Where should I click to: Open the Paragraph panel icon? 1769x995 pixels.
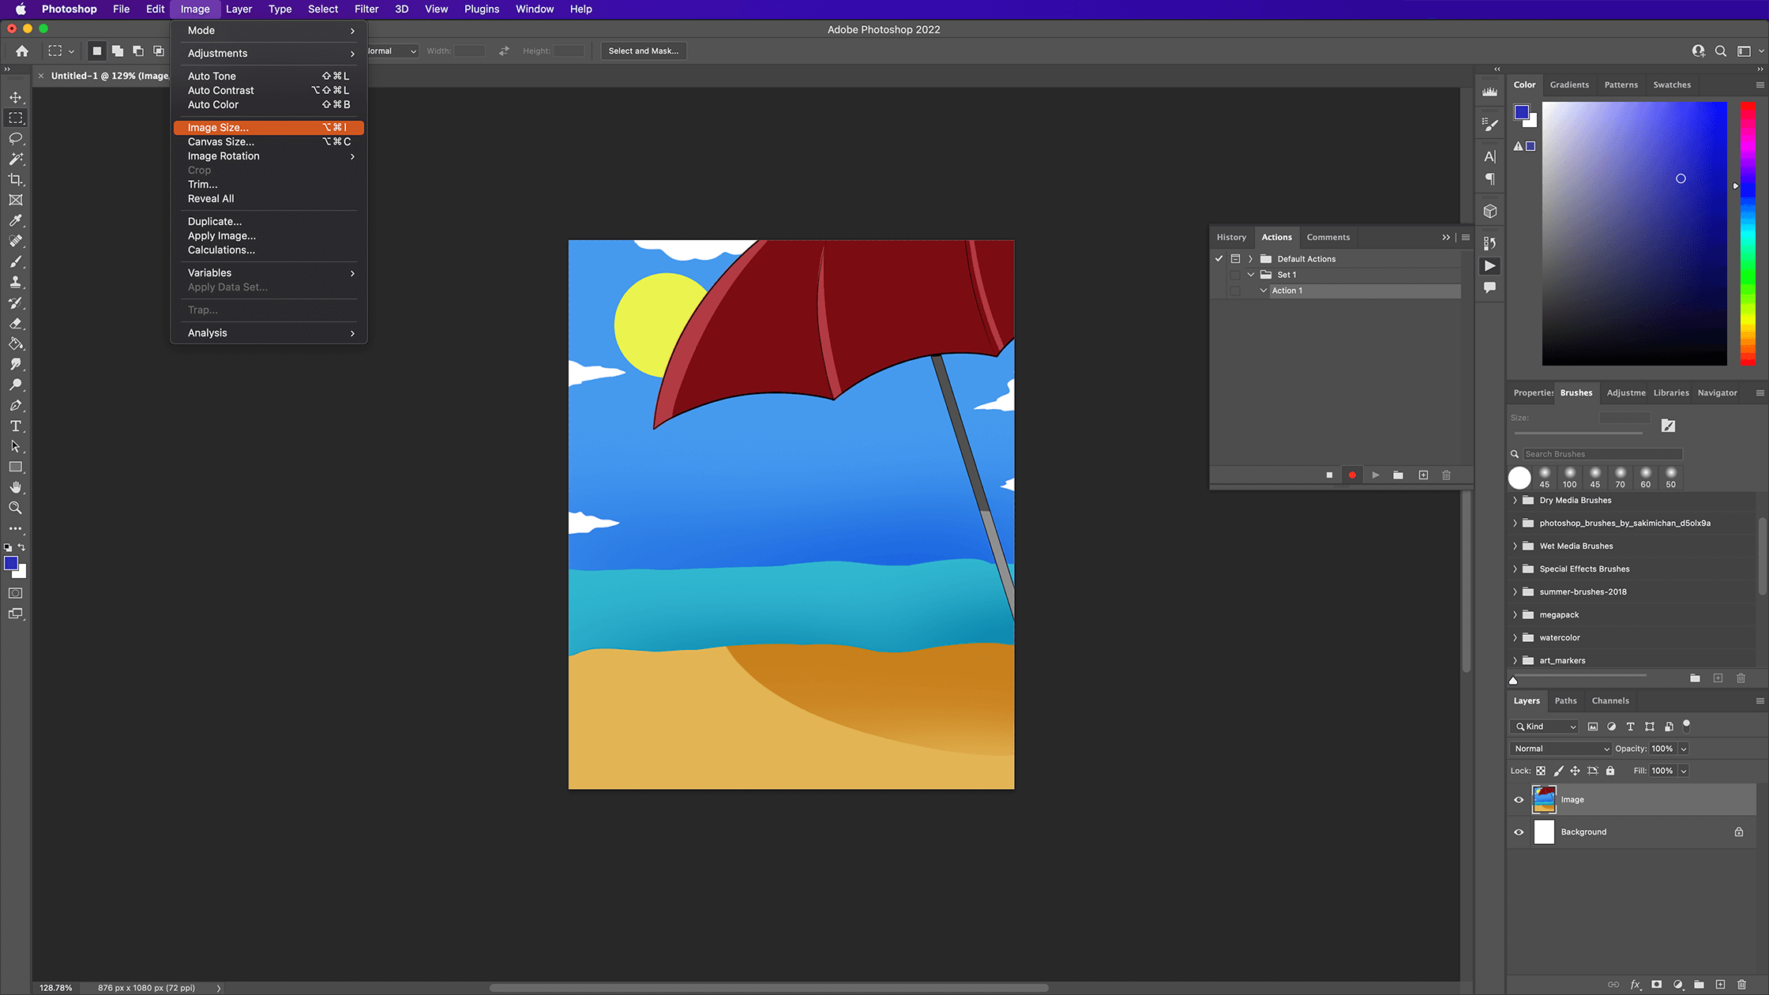pyautogui.click(x=1490, y=180)
